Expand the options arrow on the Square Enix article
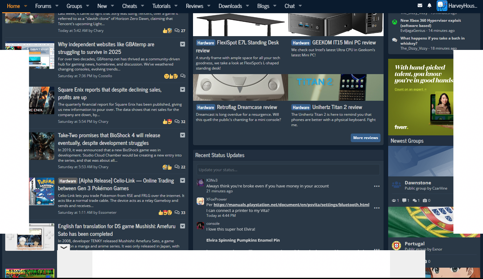The image size is (483, 279). [183, 89]
